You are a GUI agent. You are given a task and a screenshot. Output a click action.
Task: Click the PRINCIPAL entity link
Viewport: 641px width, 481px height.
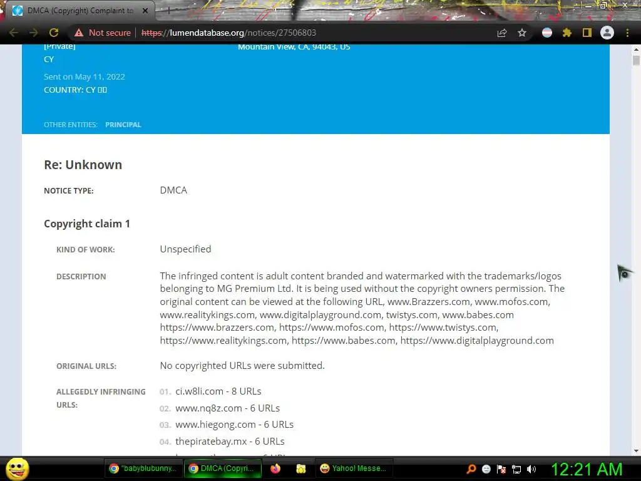tap(123, 125)
